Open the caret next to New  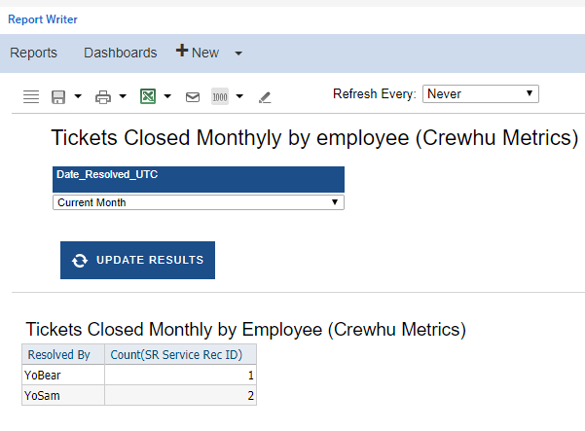click(238, 54)
